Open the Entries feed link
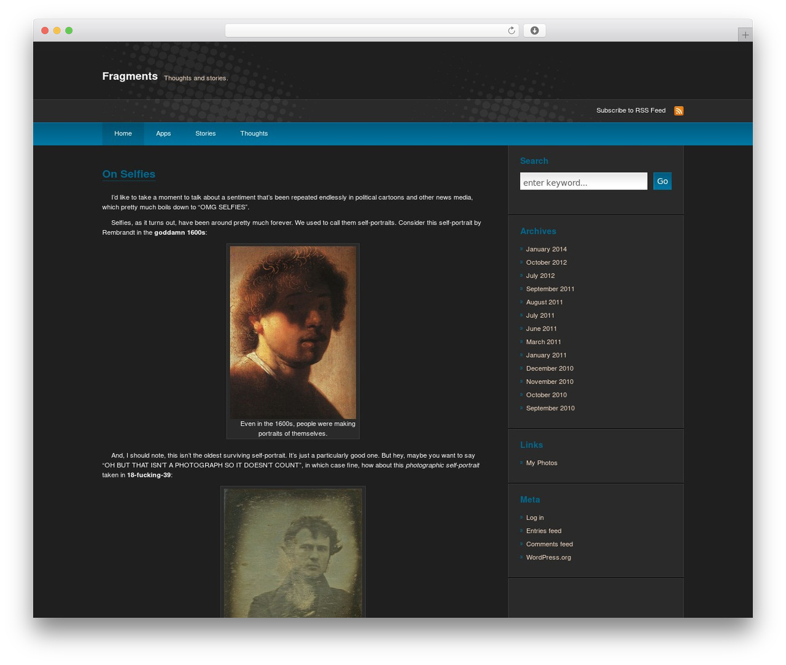 tap(543, 531)
